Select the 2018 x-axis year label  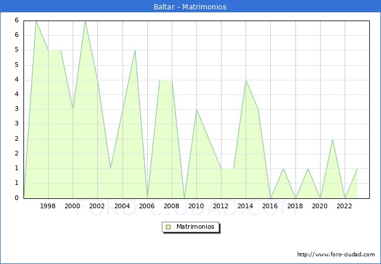295,206
